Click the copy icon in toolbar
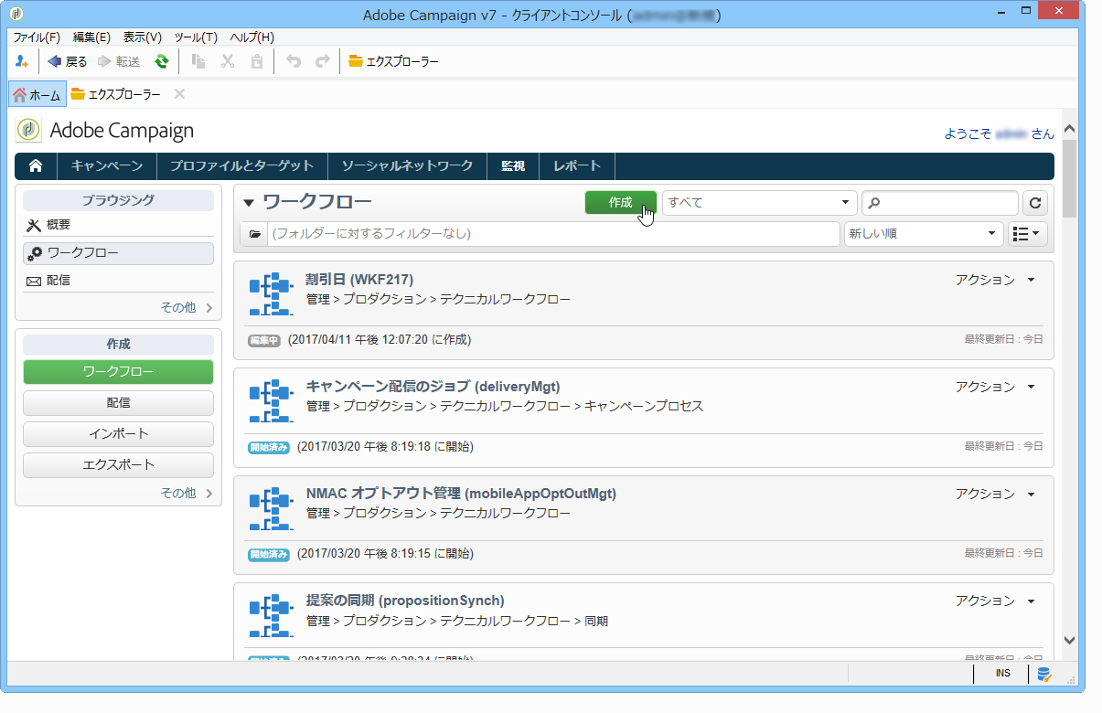 click(198, 61)
